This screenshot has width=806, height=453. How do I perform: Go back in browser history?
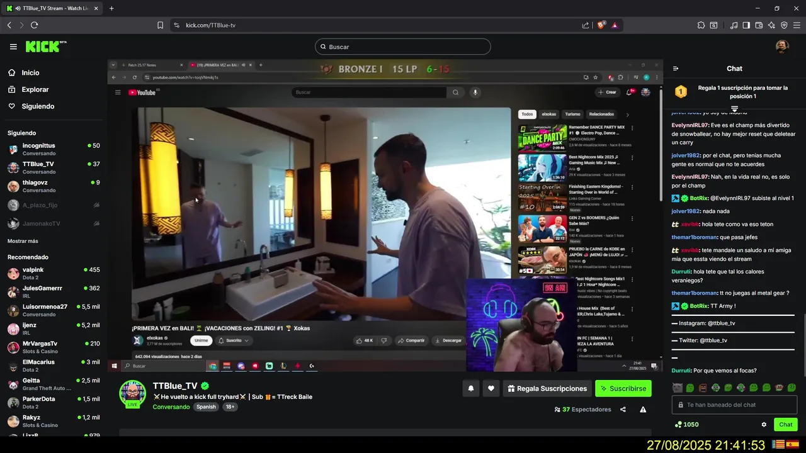point(9,25)
